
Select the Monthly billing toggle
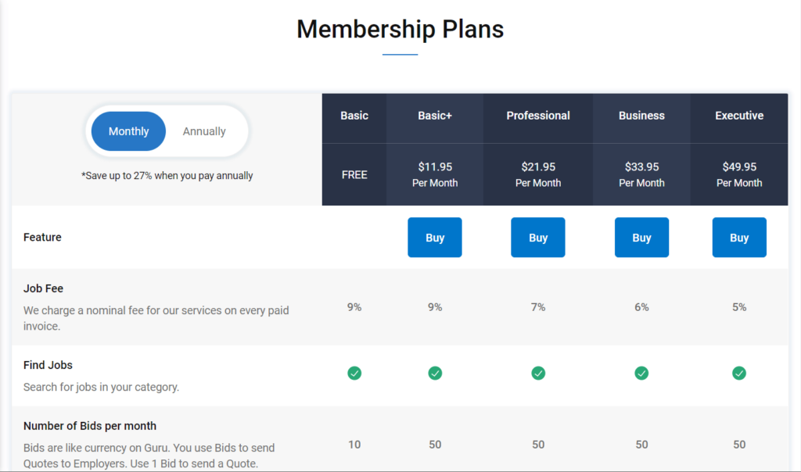click(128, 131)
